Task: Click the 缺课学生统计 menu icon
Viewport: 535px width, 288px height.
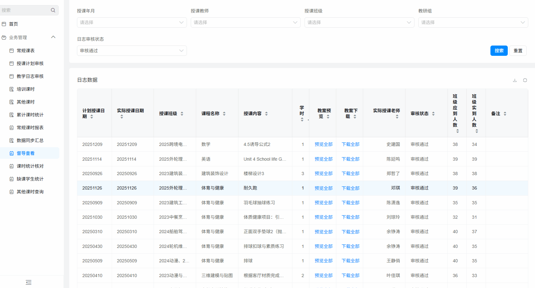Action: pyautogui.click(x=12, y=179)
